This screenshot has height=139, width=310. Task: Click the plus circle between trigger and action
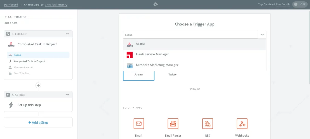[x=38, y=85]
